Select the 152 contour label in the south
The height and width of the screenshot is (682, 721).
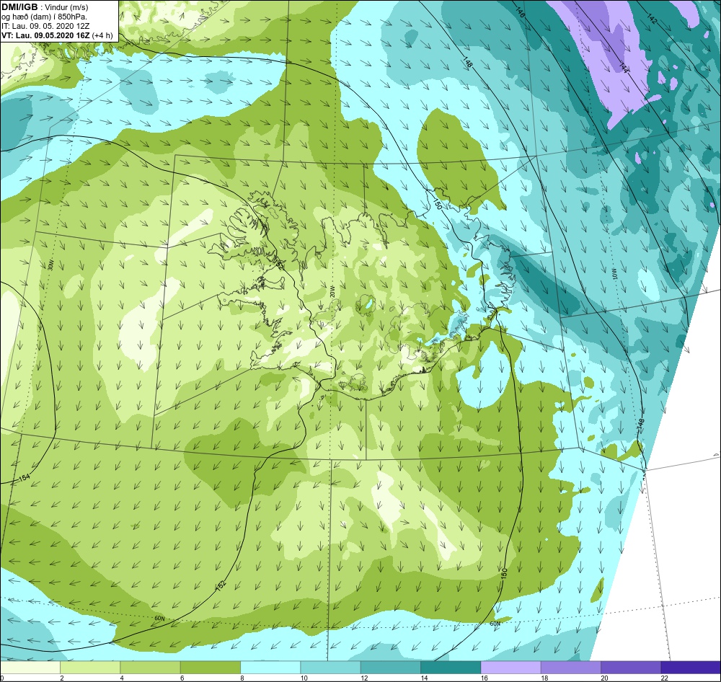coord(221,586)
